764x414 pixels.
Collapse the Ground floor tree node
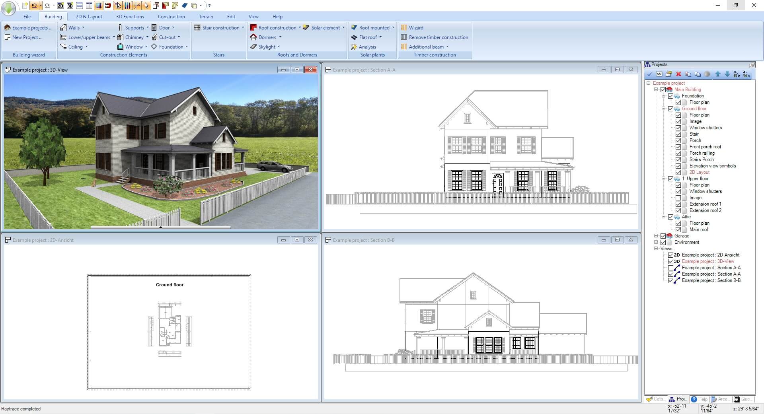click(x=663, y=108)
